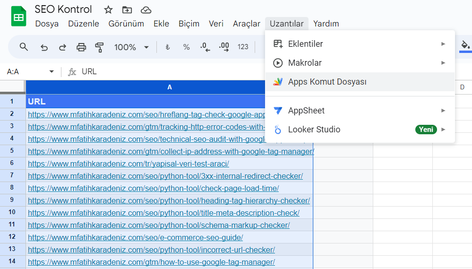
Task: Open the e-commerce-seo-guide URL link
Action: click(135, 237)
